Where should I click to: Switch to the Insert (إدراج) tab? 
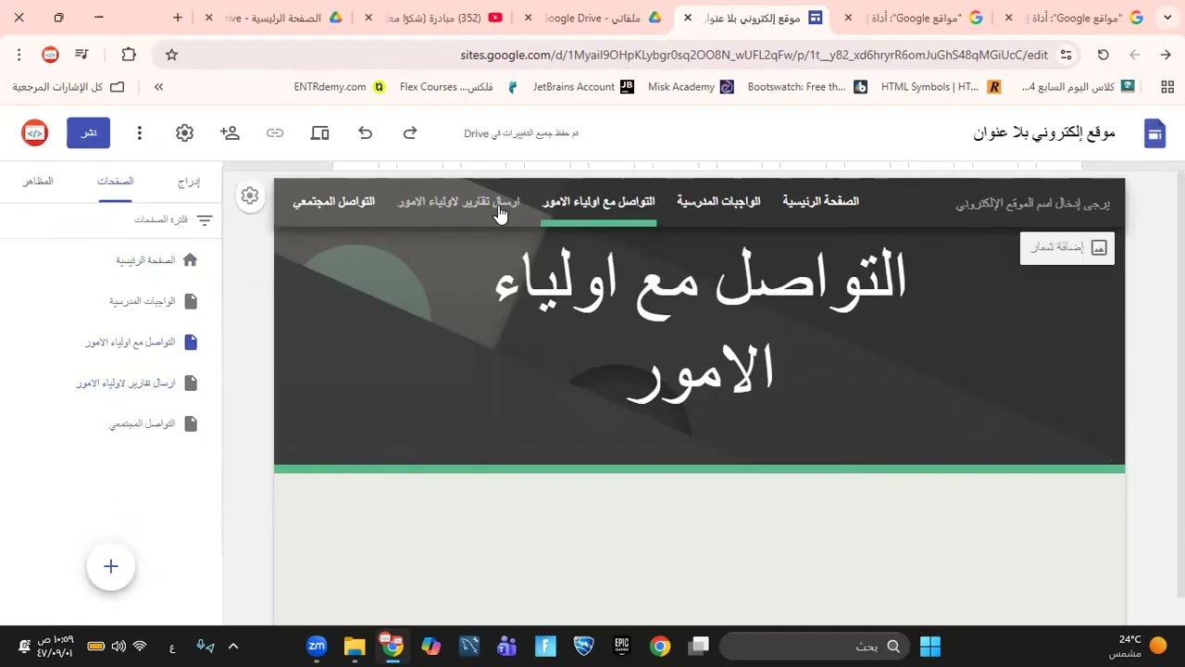[x=189, y=182]
